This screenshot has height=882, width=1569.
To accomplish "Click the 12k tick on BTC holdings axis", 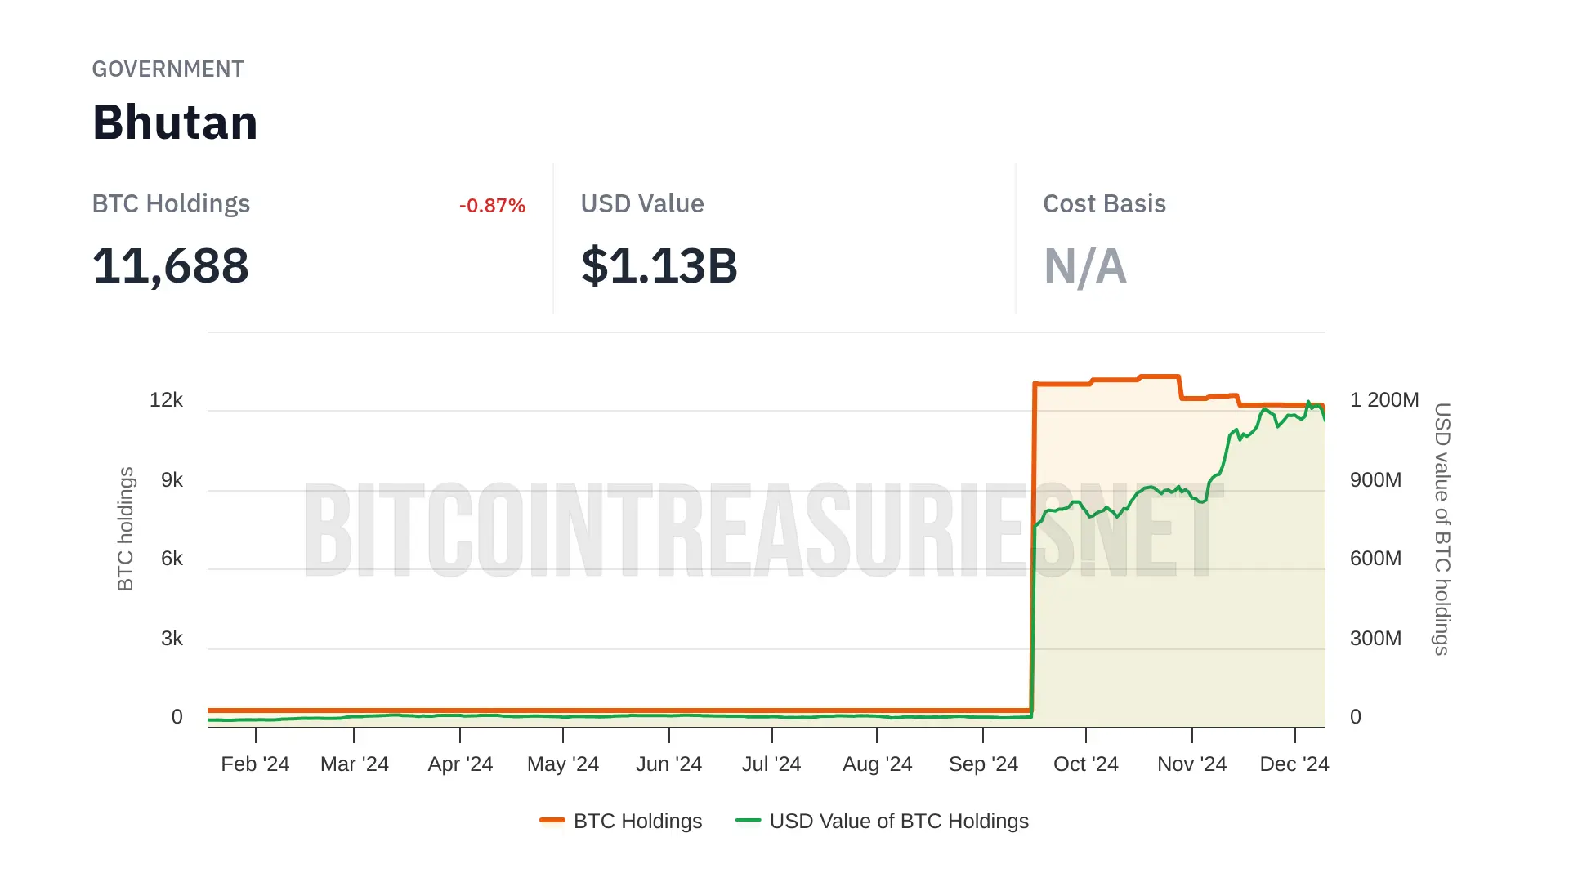I will [166, 400].
